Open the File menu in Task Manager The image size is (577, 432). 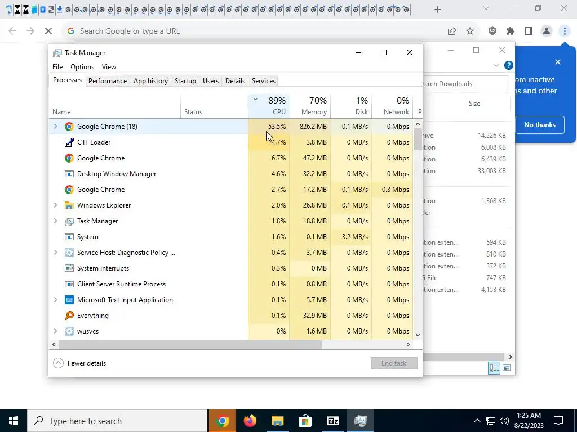click(57, 67)
